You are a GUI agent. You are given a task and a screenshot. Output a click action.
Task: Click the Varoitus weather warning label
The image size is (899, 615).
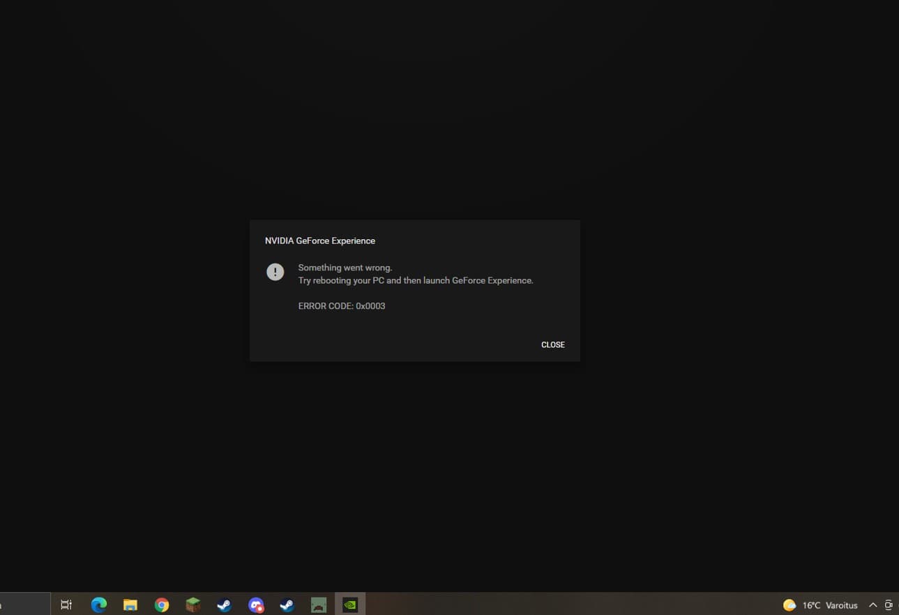coord(840,605)
